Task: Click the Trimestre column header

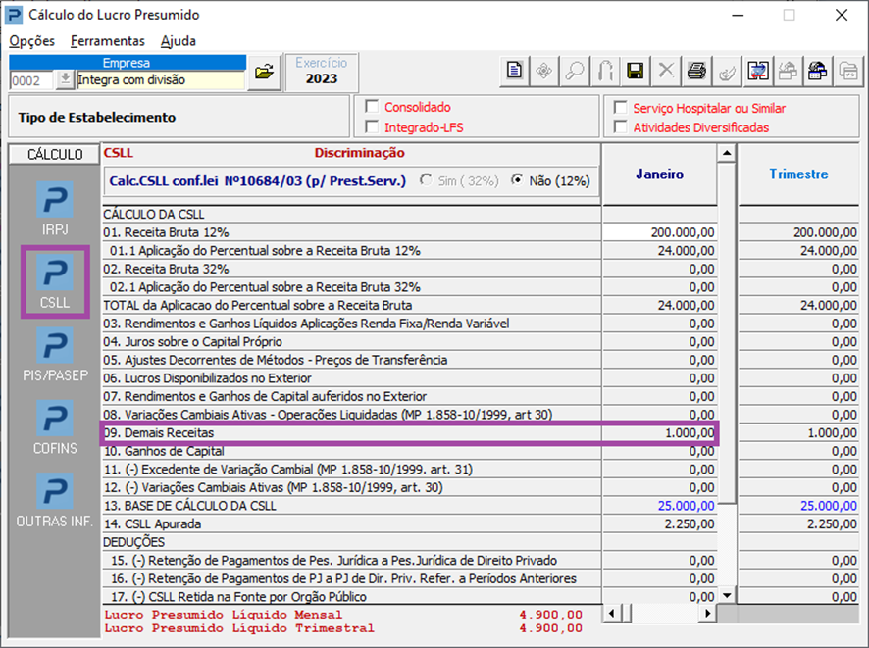Action: (798, 174)
